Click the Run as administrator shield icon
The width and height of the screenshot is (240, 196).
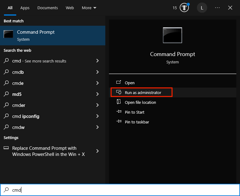[119, 92]
